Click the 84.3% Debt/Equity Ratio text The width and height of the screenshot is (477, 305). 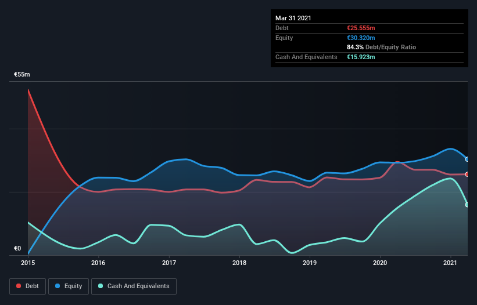[382, 47]
